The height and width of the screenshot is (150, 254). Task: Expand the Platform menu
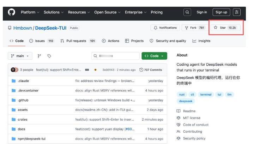[x=30, y=12]
